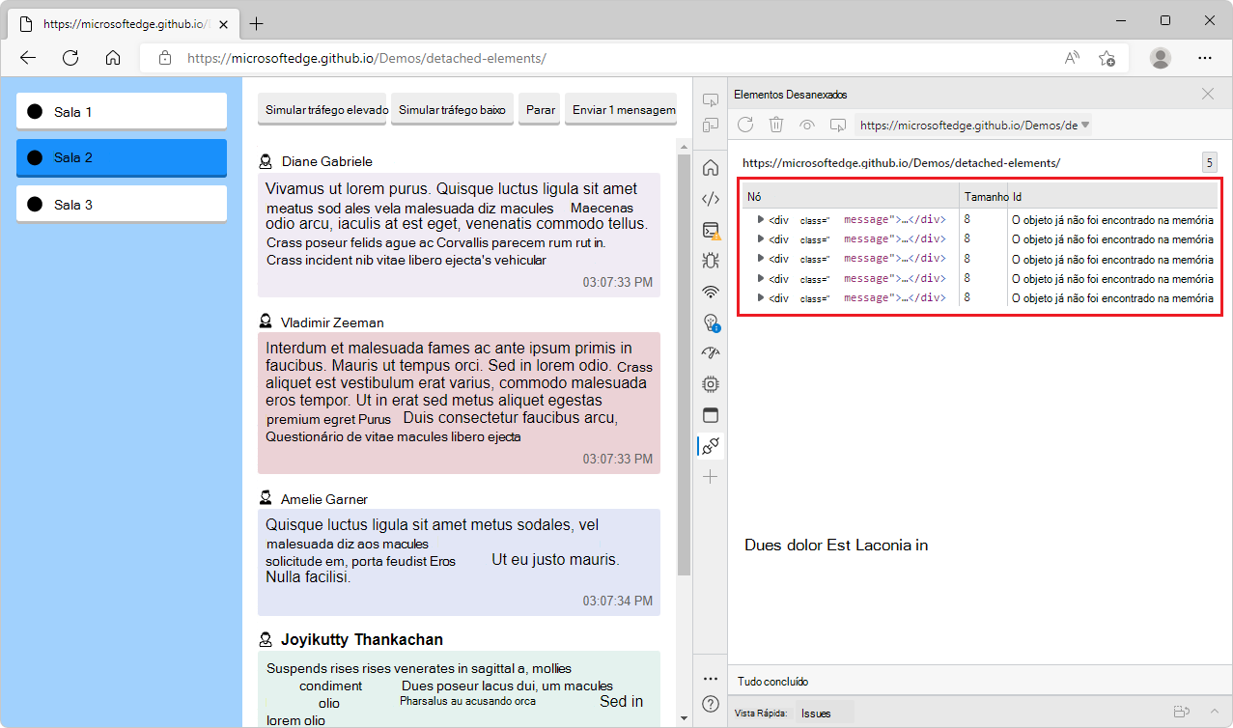Click Get detached elements refresh icon in panel
The width and height of the screenshot is (1233, 728).
click(745, 125)
